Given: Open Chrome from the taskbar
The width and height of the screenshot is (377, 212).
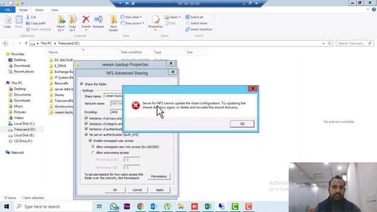Looking at the screenshot, I should [140, 206].
